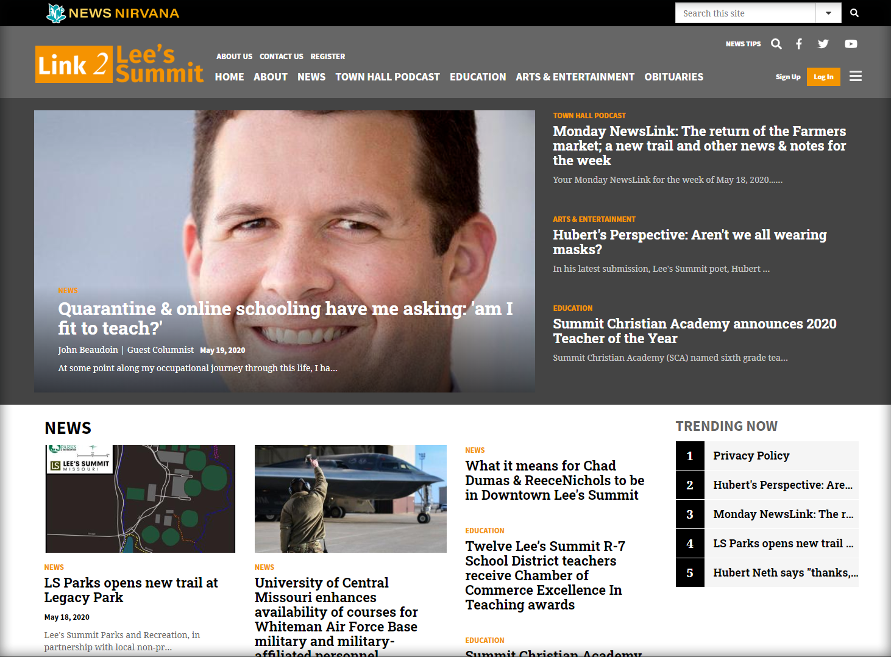Click author John Beaudoin | Guest Columnist
The image size is (891, 657).
pos(126,350)
